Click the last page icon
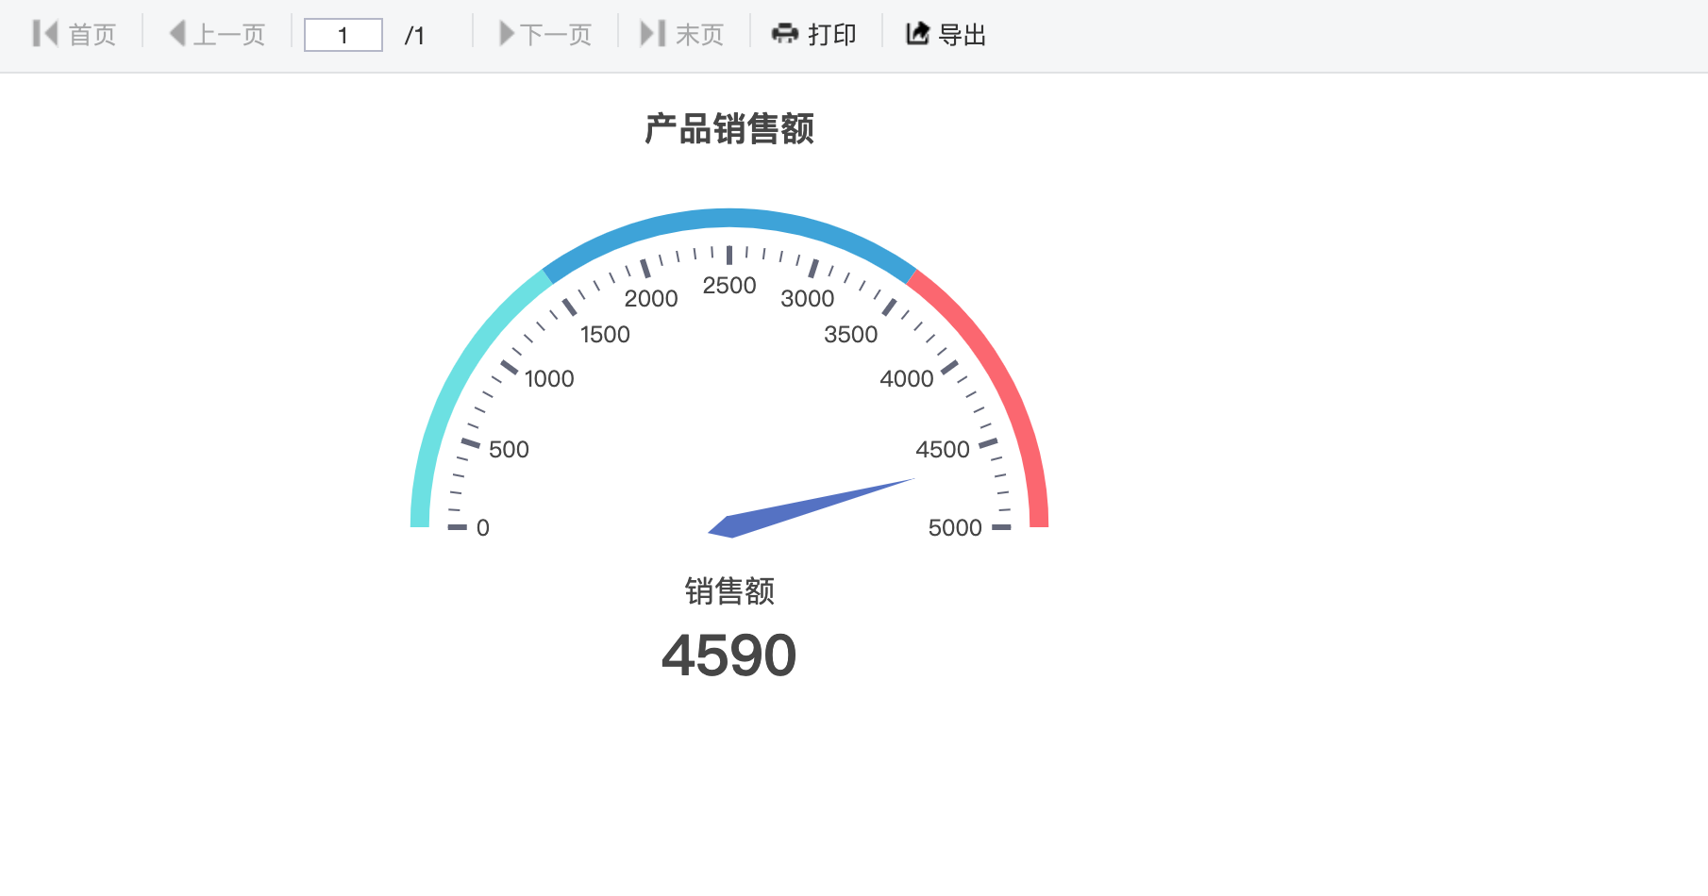1708x896 pixels. [653, 34]
